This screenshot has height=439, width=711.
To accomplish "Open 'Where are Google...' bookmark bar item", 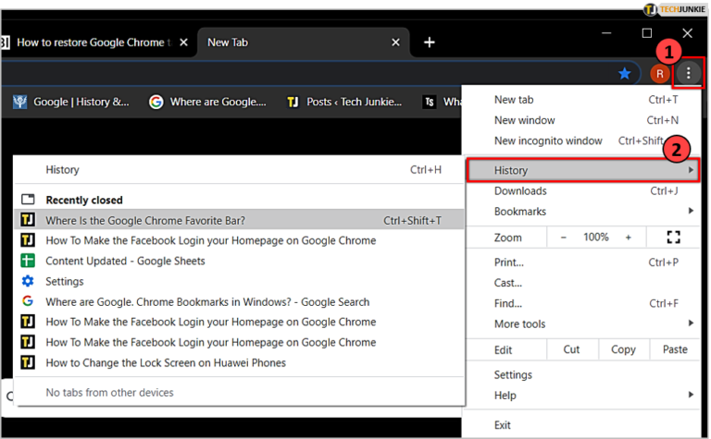I will click(208, 102).
